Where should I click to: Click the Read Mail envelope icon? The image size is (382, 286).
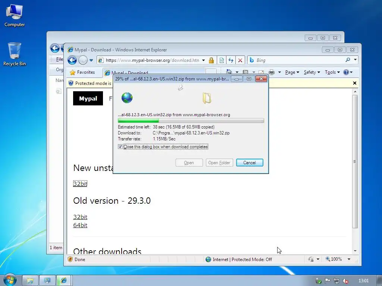[261, 72]
